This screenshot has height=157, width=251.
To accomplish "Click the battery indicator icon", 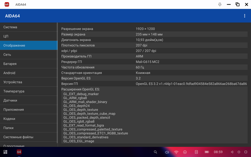I will pos(207,152).
